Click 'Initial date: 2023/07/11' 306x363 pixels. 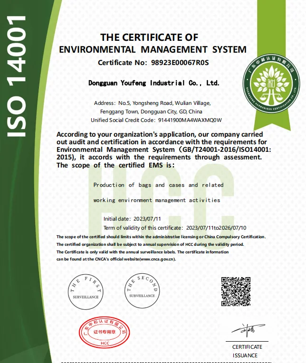(x=132, y=219)
